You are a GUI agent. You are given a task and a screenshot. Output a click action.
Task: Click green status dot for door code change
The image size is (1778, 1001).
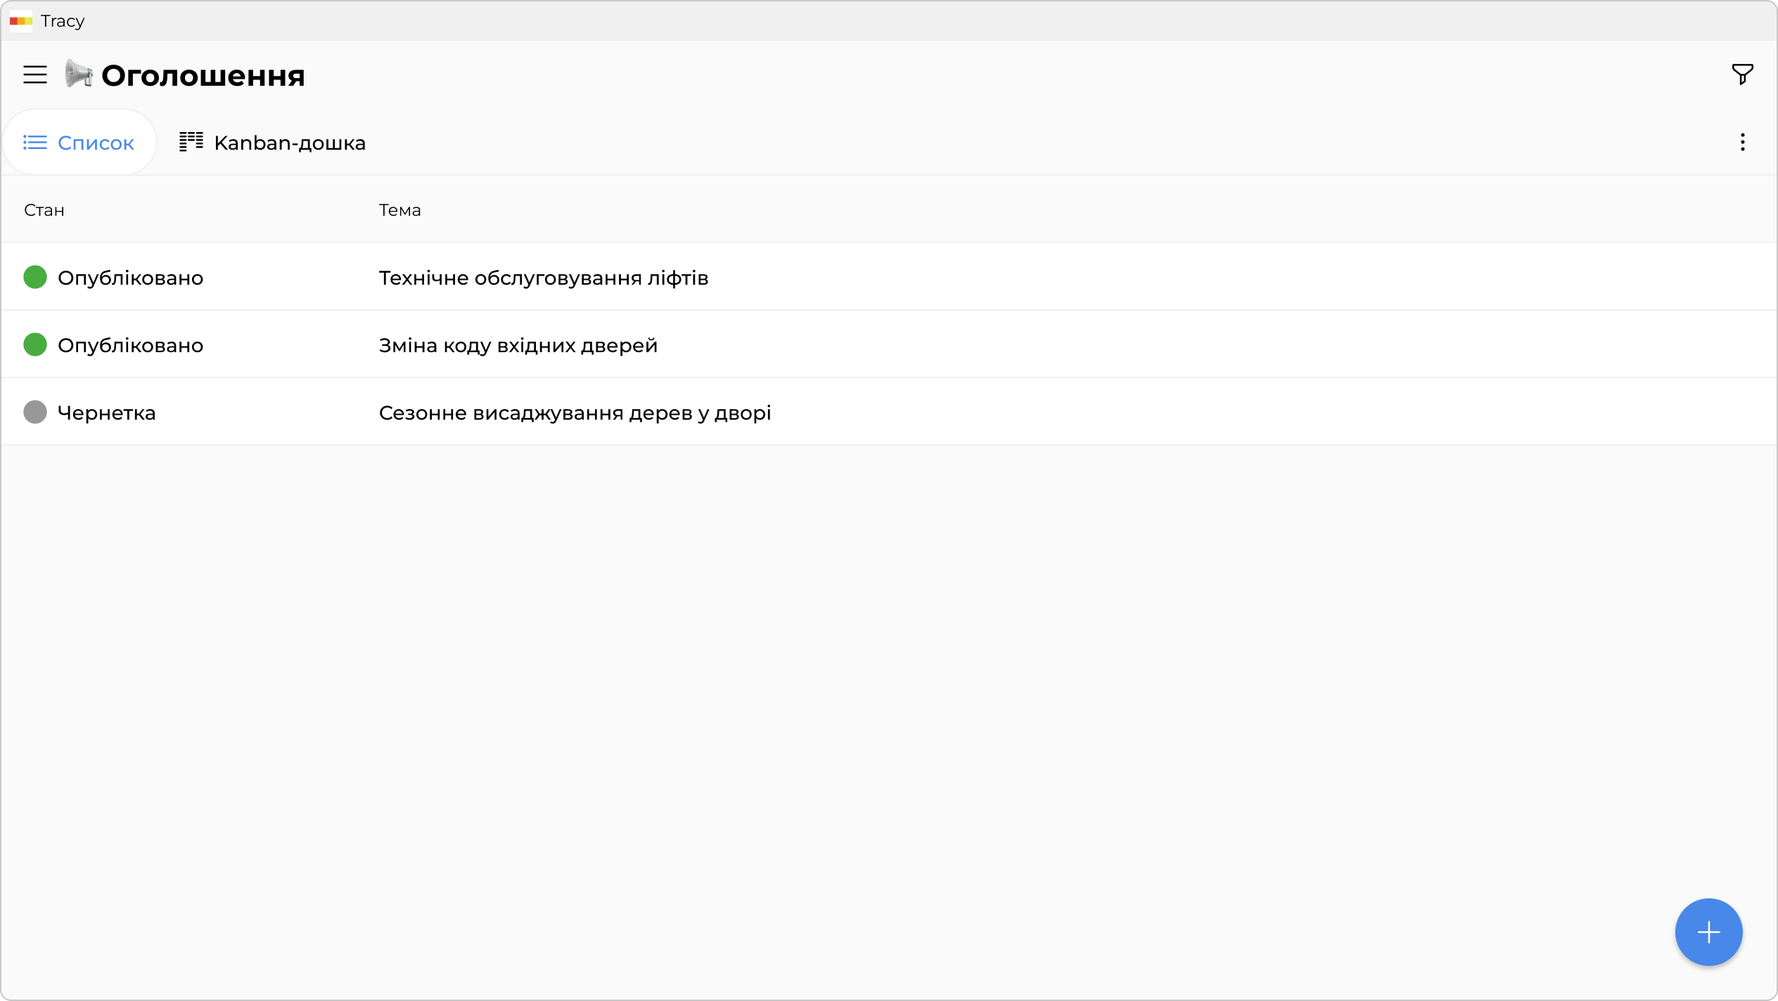tap(35, 345)
